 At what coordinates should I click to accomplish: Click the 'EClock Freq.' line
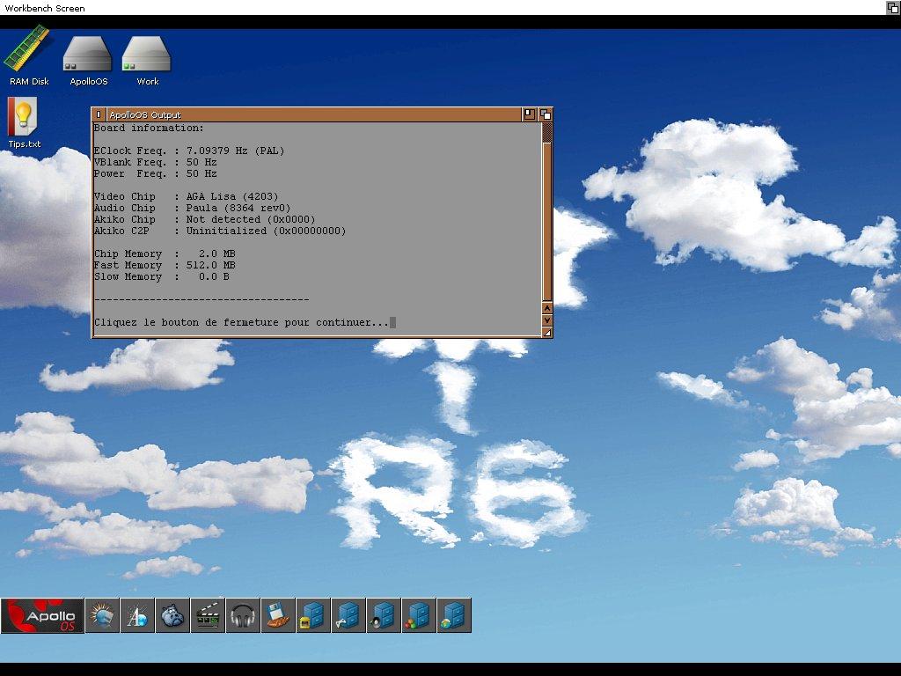click(x=189, y=151)
